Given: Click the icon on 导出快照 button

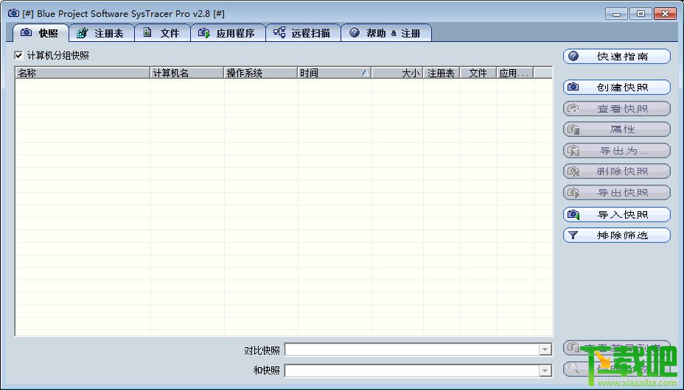Looking at the screenshot, I should pyautogui.click(x=573, y=193).
